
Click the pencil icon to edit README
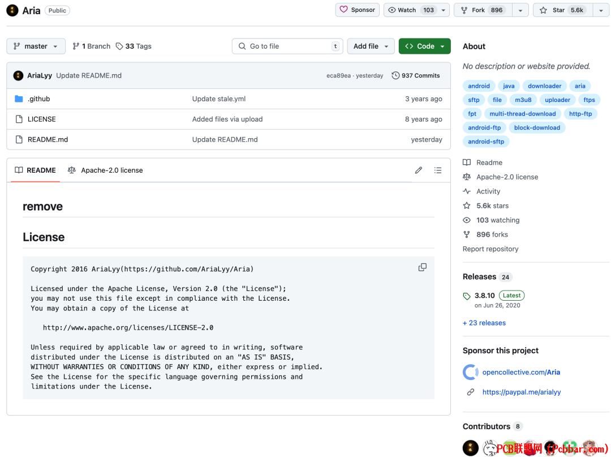point(419,170)
